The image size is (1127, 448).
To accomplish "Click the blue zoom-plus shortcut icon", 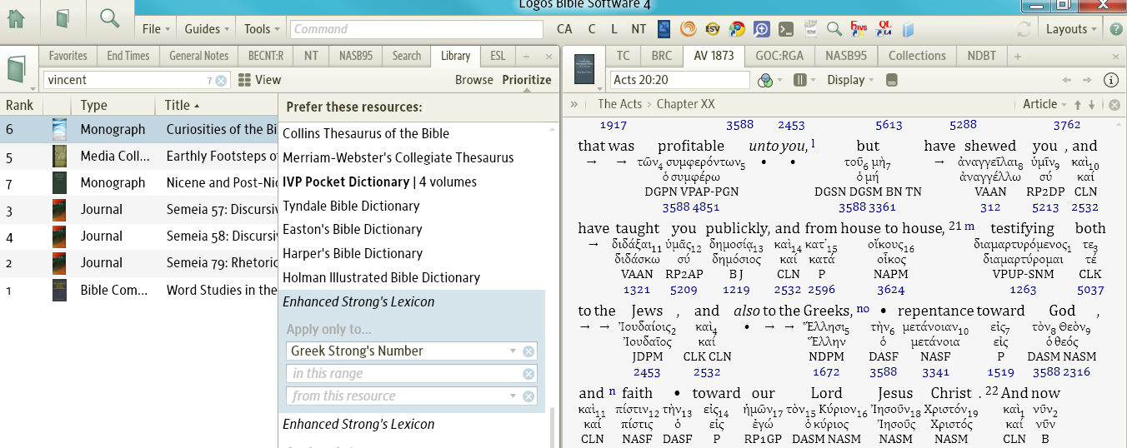I will click(761, 29).
